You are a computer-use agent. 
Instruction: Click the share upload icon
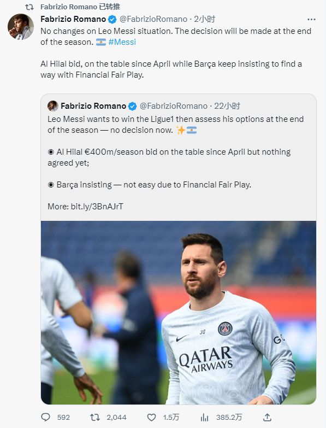(268, 417)
